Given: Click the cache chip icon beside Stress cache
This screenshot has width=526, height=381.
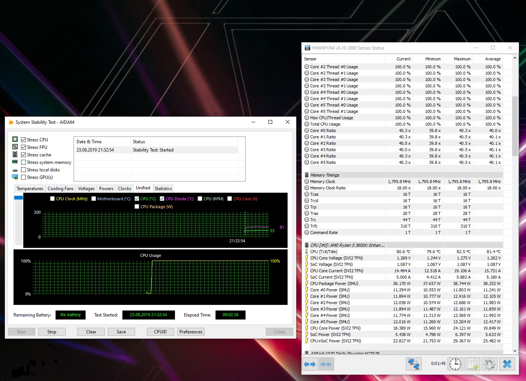Looking at the screenshot, I should (15, 154).
